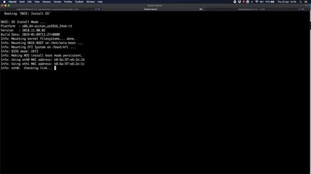
Task: Open the Session menu
Action: point(47,2)
